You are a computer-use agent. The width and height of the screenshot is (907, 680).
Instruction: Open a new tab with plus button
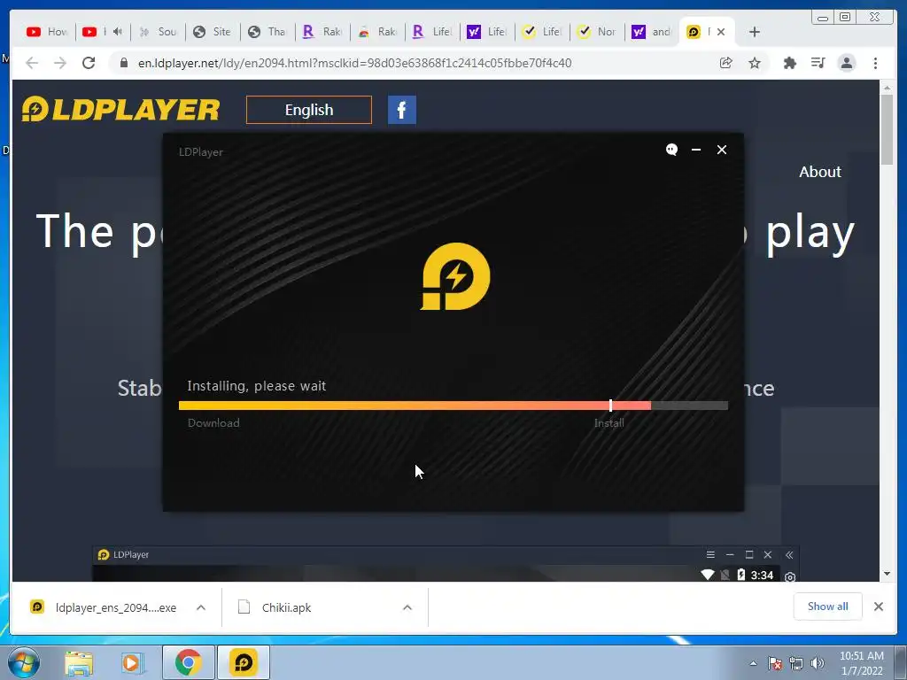pyautogui.click(x=755, y=32)
